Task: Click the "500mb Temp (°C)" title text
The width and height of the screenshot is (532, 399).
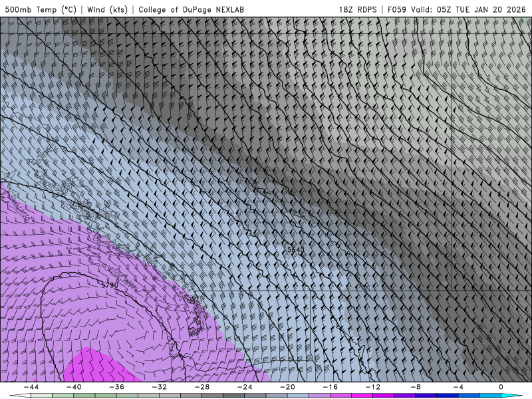Action: 41,9
